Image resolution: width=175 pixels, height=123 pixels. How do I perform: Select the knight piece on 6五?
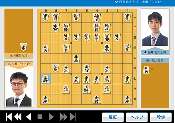point(76,59)
